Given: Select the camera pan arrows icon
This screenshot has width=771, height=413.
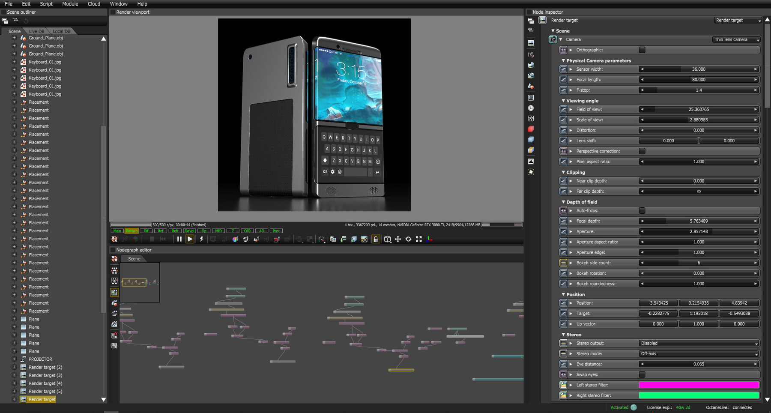Looking at the screenshot, I should click(398, 239).
